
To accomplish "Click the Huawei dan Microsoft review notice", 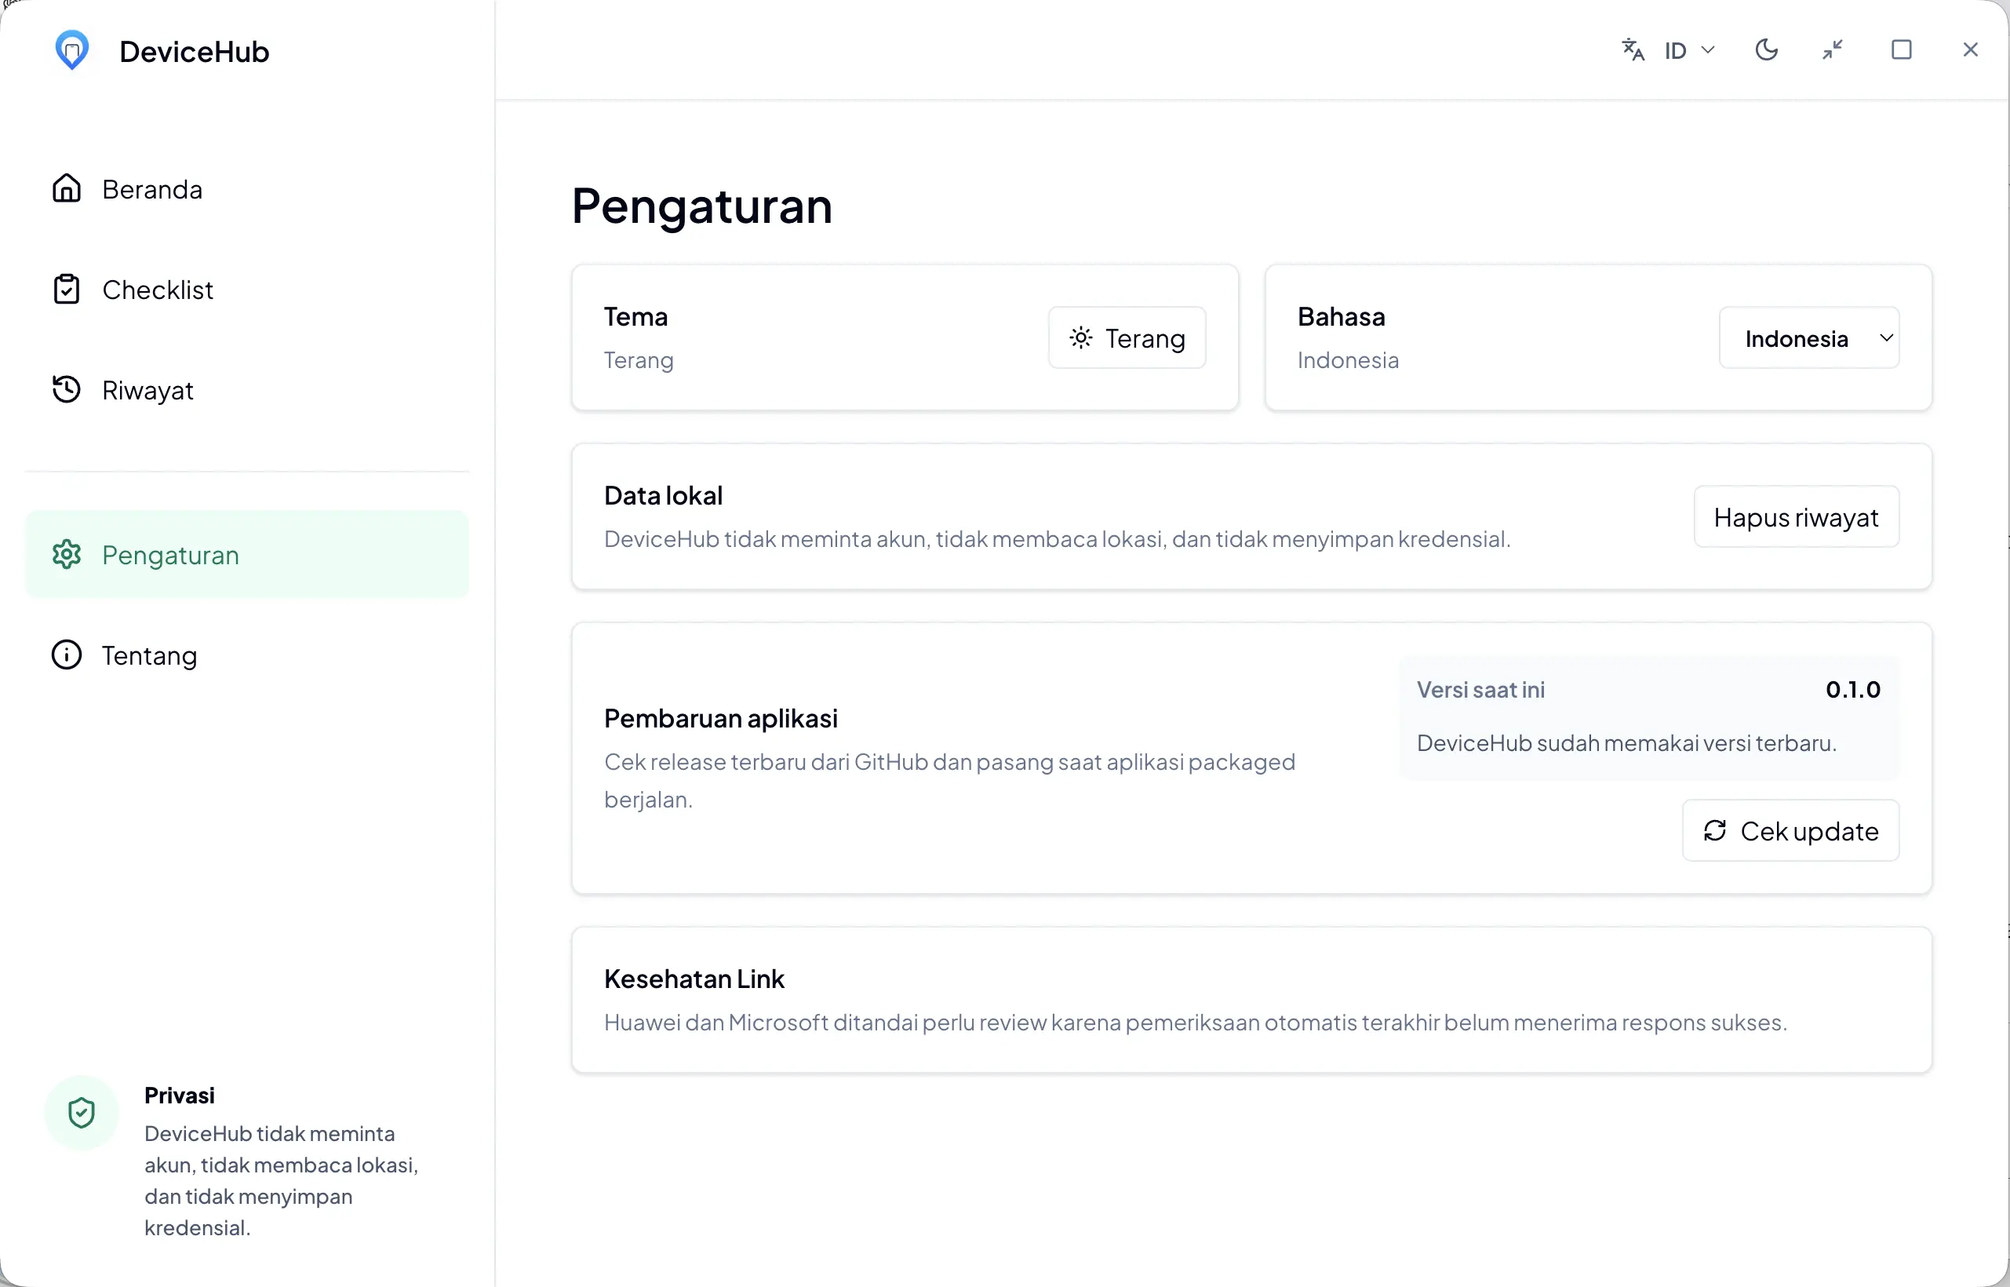I will [1196, 1022].
